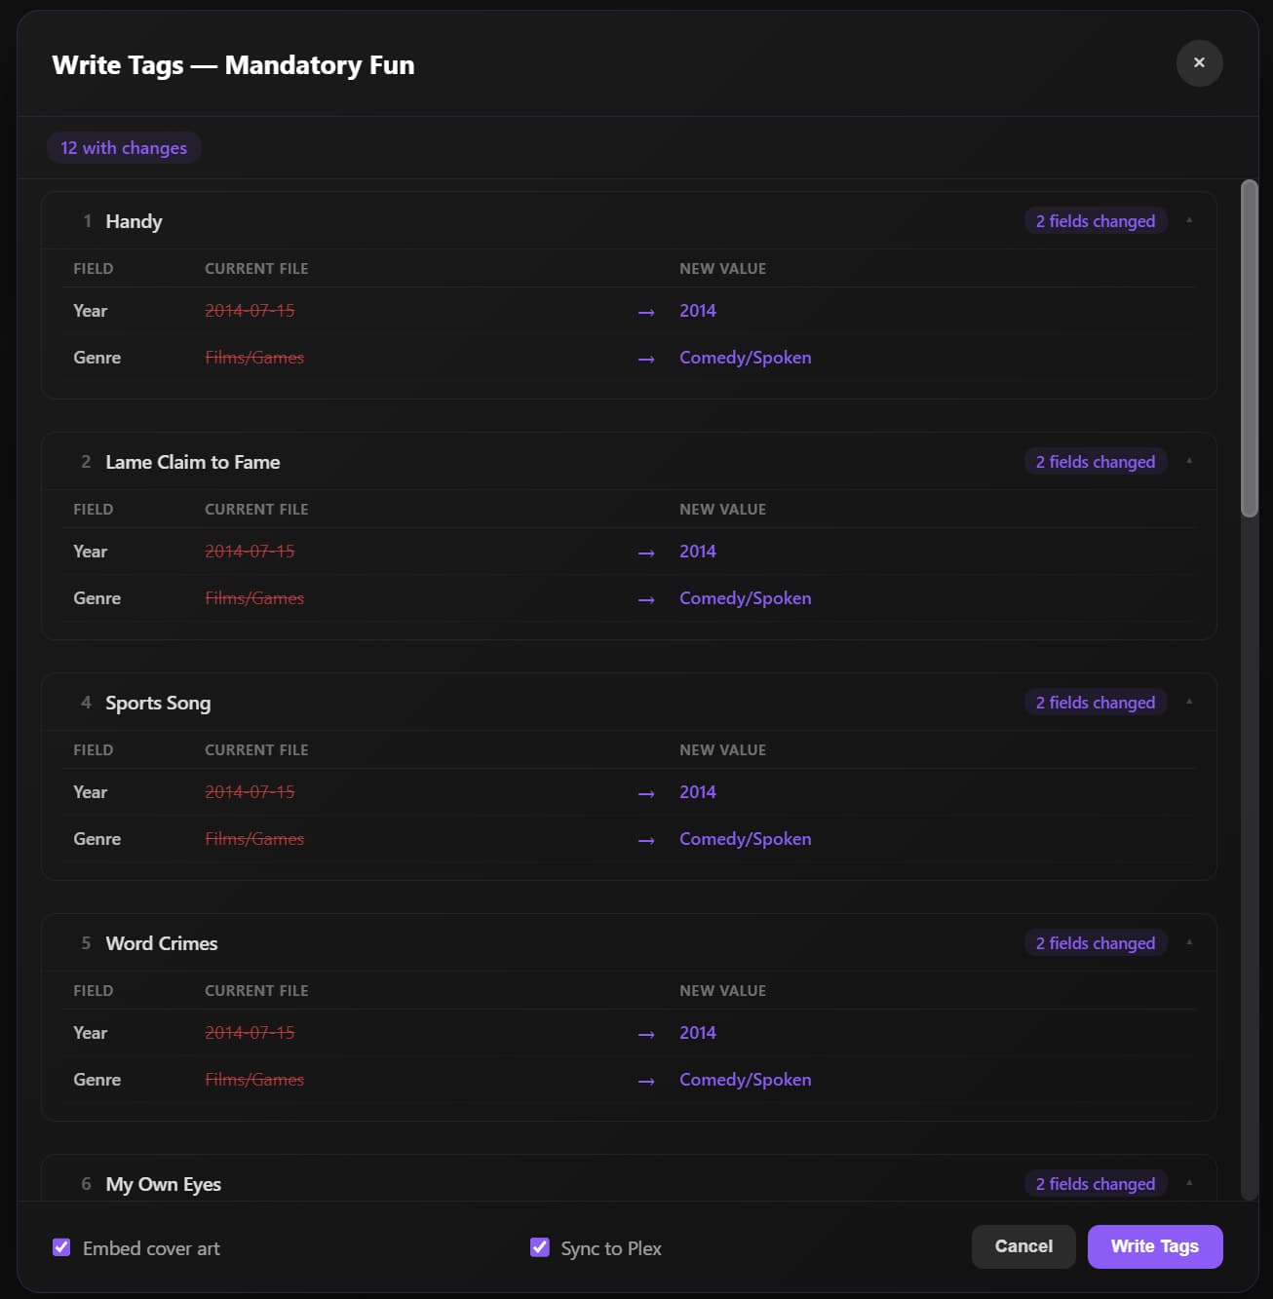Close the Write Tags dialog
Image resolution: width=1273 pixels, height=1299 pixels.
click(x=1199, y=63)
